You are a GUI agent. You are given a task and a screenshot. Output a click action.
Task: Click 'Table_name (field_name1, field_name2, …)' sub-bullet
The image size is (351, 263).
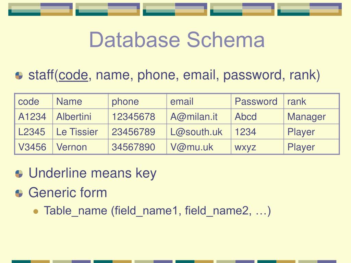[157, 211]
